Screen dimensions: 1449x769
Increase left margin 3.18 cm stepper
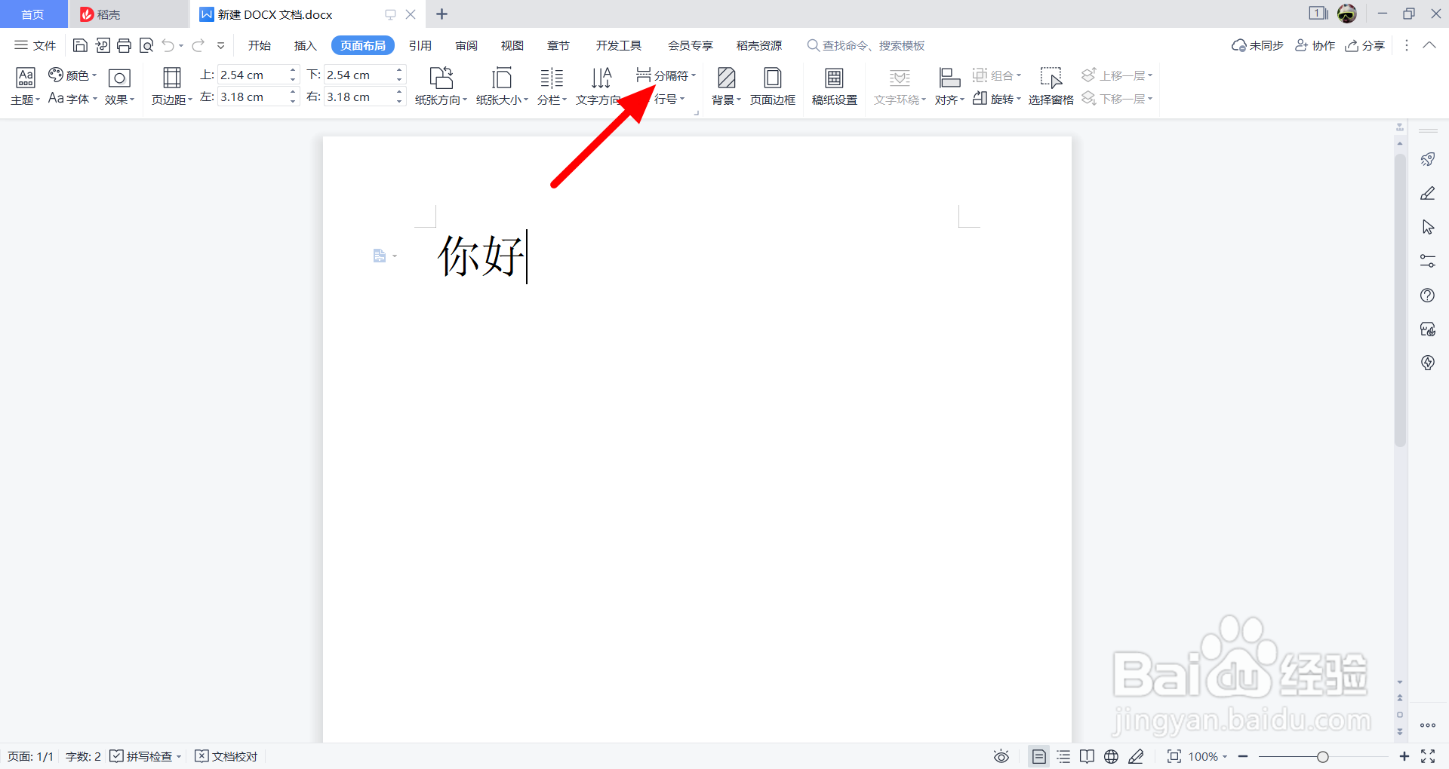click(293, 92)
